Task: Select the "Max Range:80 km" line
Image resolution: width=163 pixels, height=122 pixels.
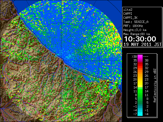Action: coord(137,34)
